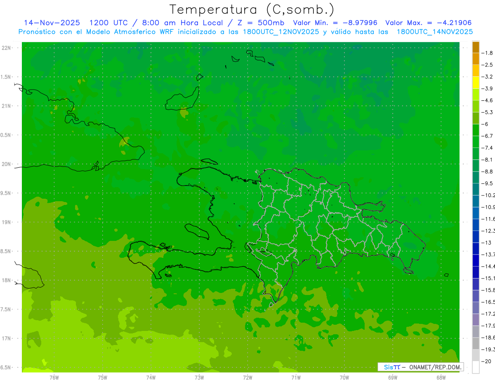Click the "Valor Max. = -4.21906" text
This screenshot has height=383, width=495.
428,23
